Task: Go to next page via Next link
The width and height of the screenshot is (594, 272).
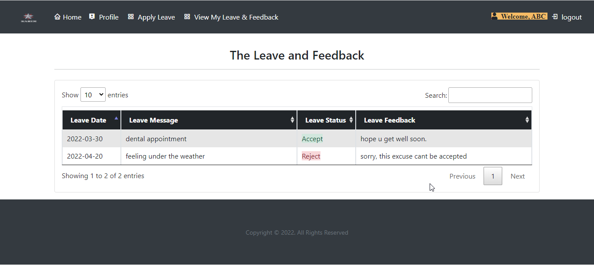Action: [517, 176]
